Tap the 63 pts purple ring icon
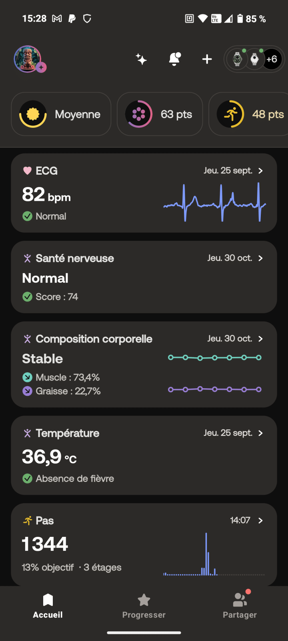Image resolution: width=288 pixels, height=641 pixels. (x=139, y=114)
